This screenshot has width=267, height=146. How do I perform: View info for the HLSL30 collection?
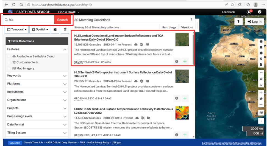click(x=177, y=61)
